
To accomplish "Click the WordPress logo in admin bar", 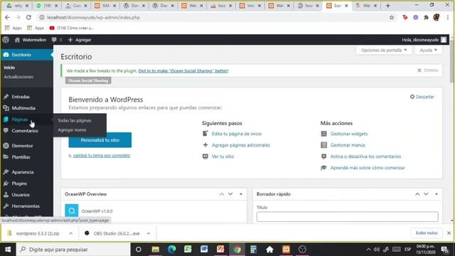I will coord(6,40).
